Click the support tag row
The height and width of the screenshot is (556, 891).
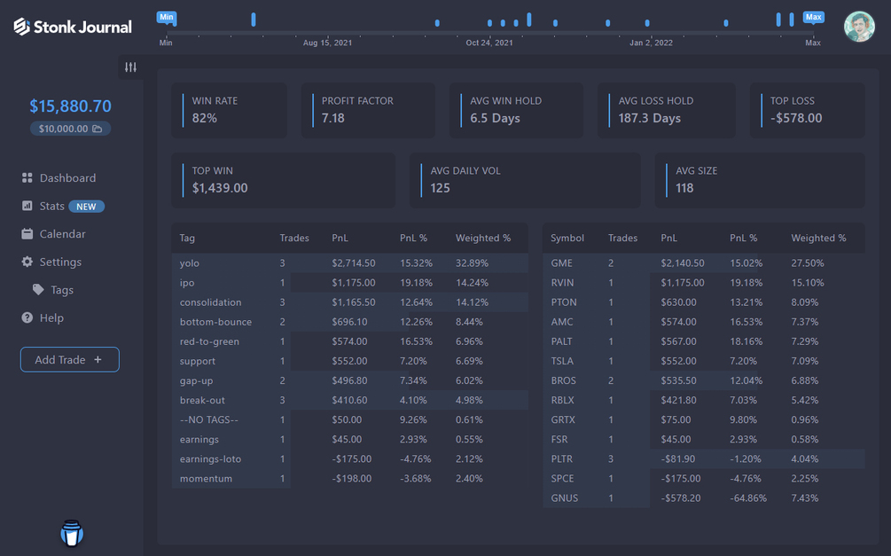point(349,361)
